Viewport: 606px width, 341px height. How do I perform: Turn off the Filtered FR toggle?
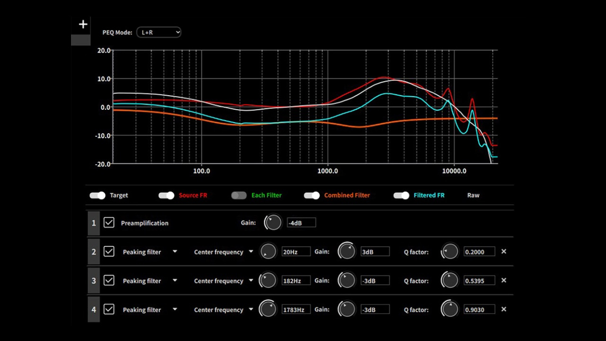click(401, 196)
